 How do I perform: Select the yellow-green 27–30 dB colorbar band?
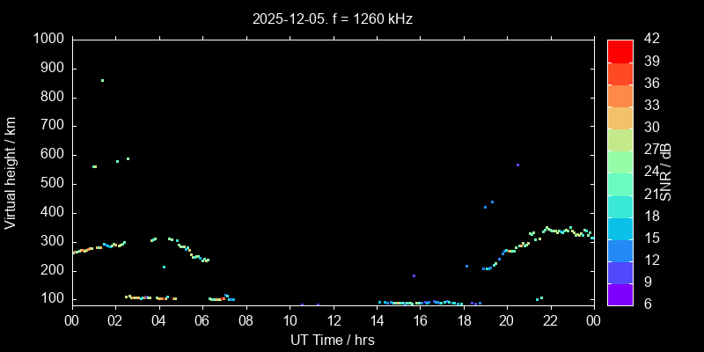pyautogui.click(x=620, y=139)
